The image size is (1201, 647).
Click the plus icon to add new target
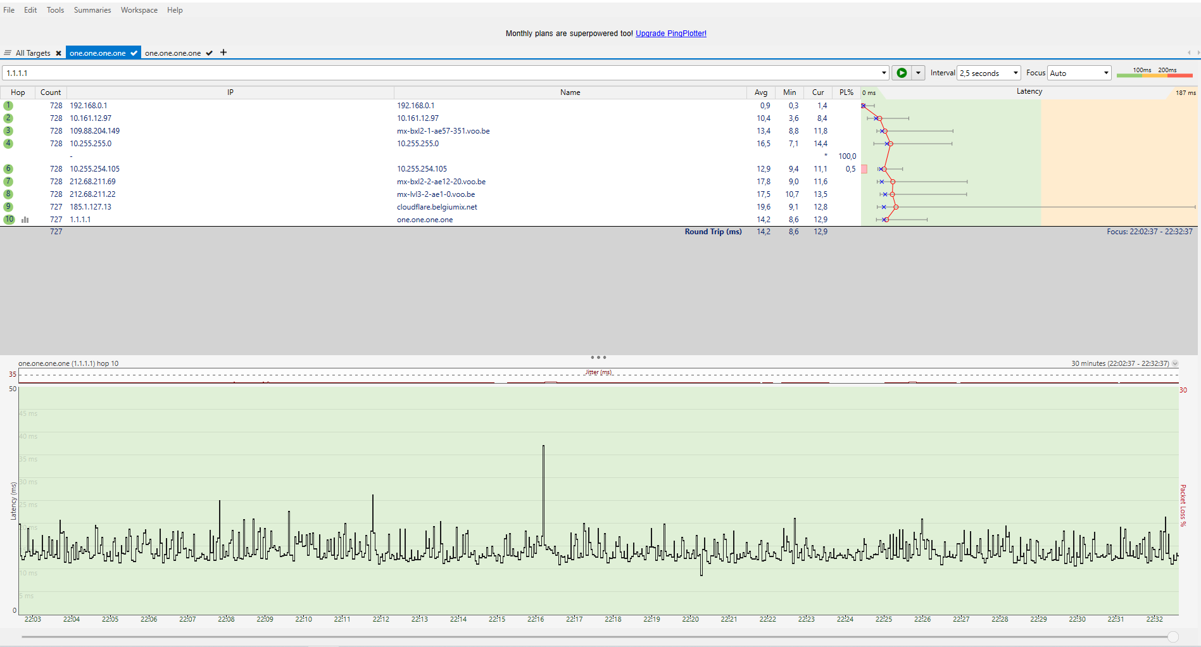pyautogui.click(x=223, y=53)
